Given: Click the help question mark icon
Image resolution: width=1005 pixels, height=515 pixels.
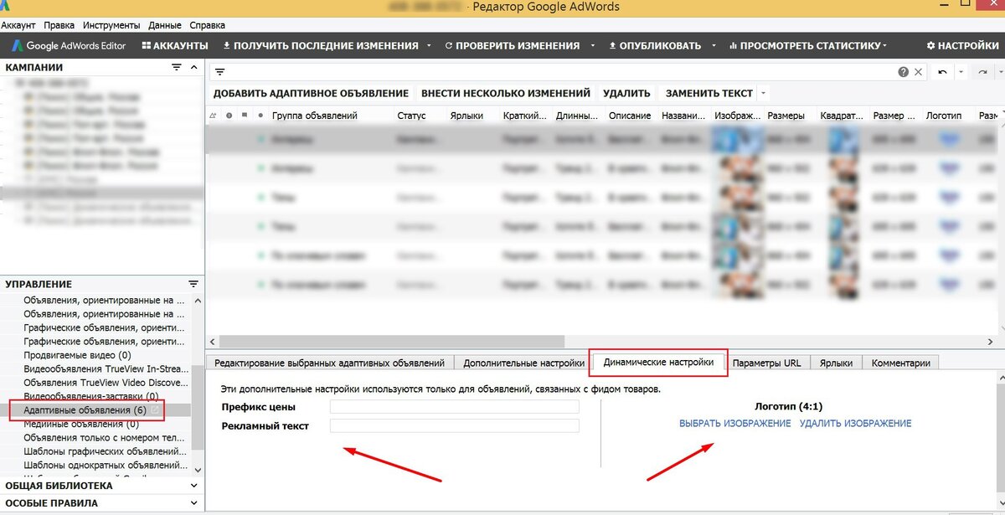Looking at the screenshot, I should pyautogui.click(x=904, y=72).
